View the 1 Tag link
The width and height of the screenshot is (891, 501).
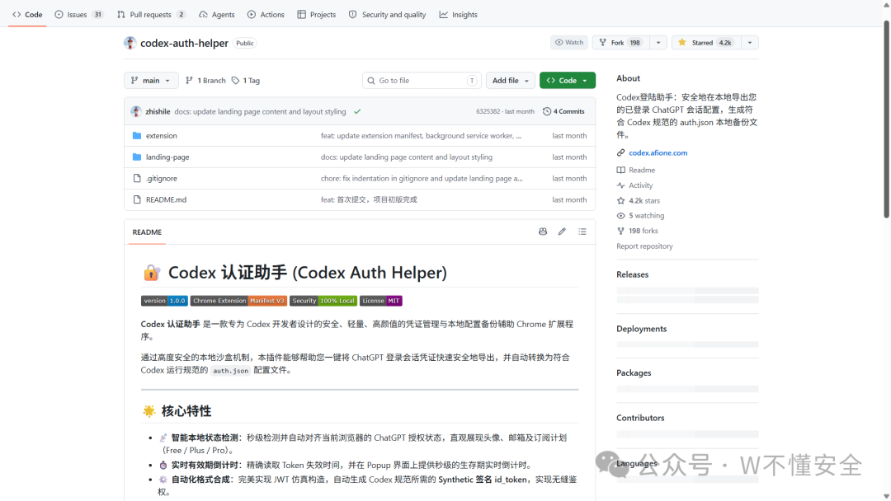pos(246,81)
